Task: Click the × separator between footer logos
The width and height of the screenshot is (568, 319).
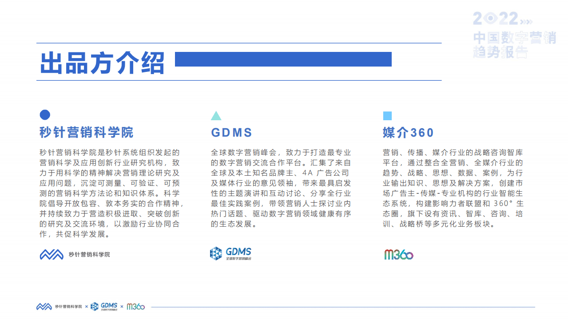Action: (87, 306)
